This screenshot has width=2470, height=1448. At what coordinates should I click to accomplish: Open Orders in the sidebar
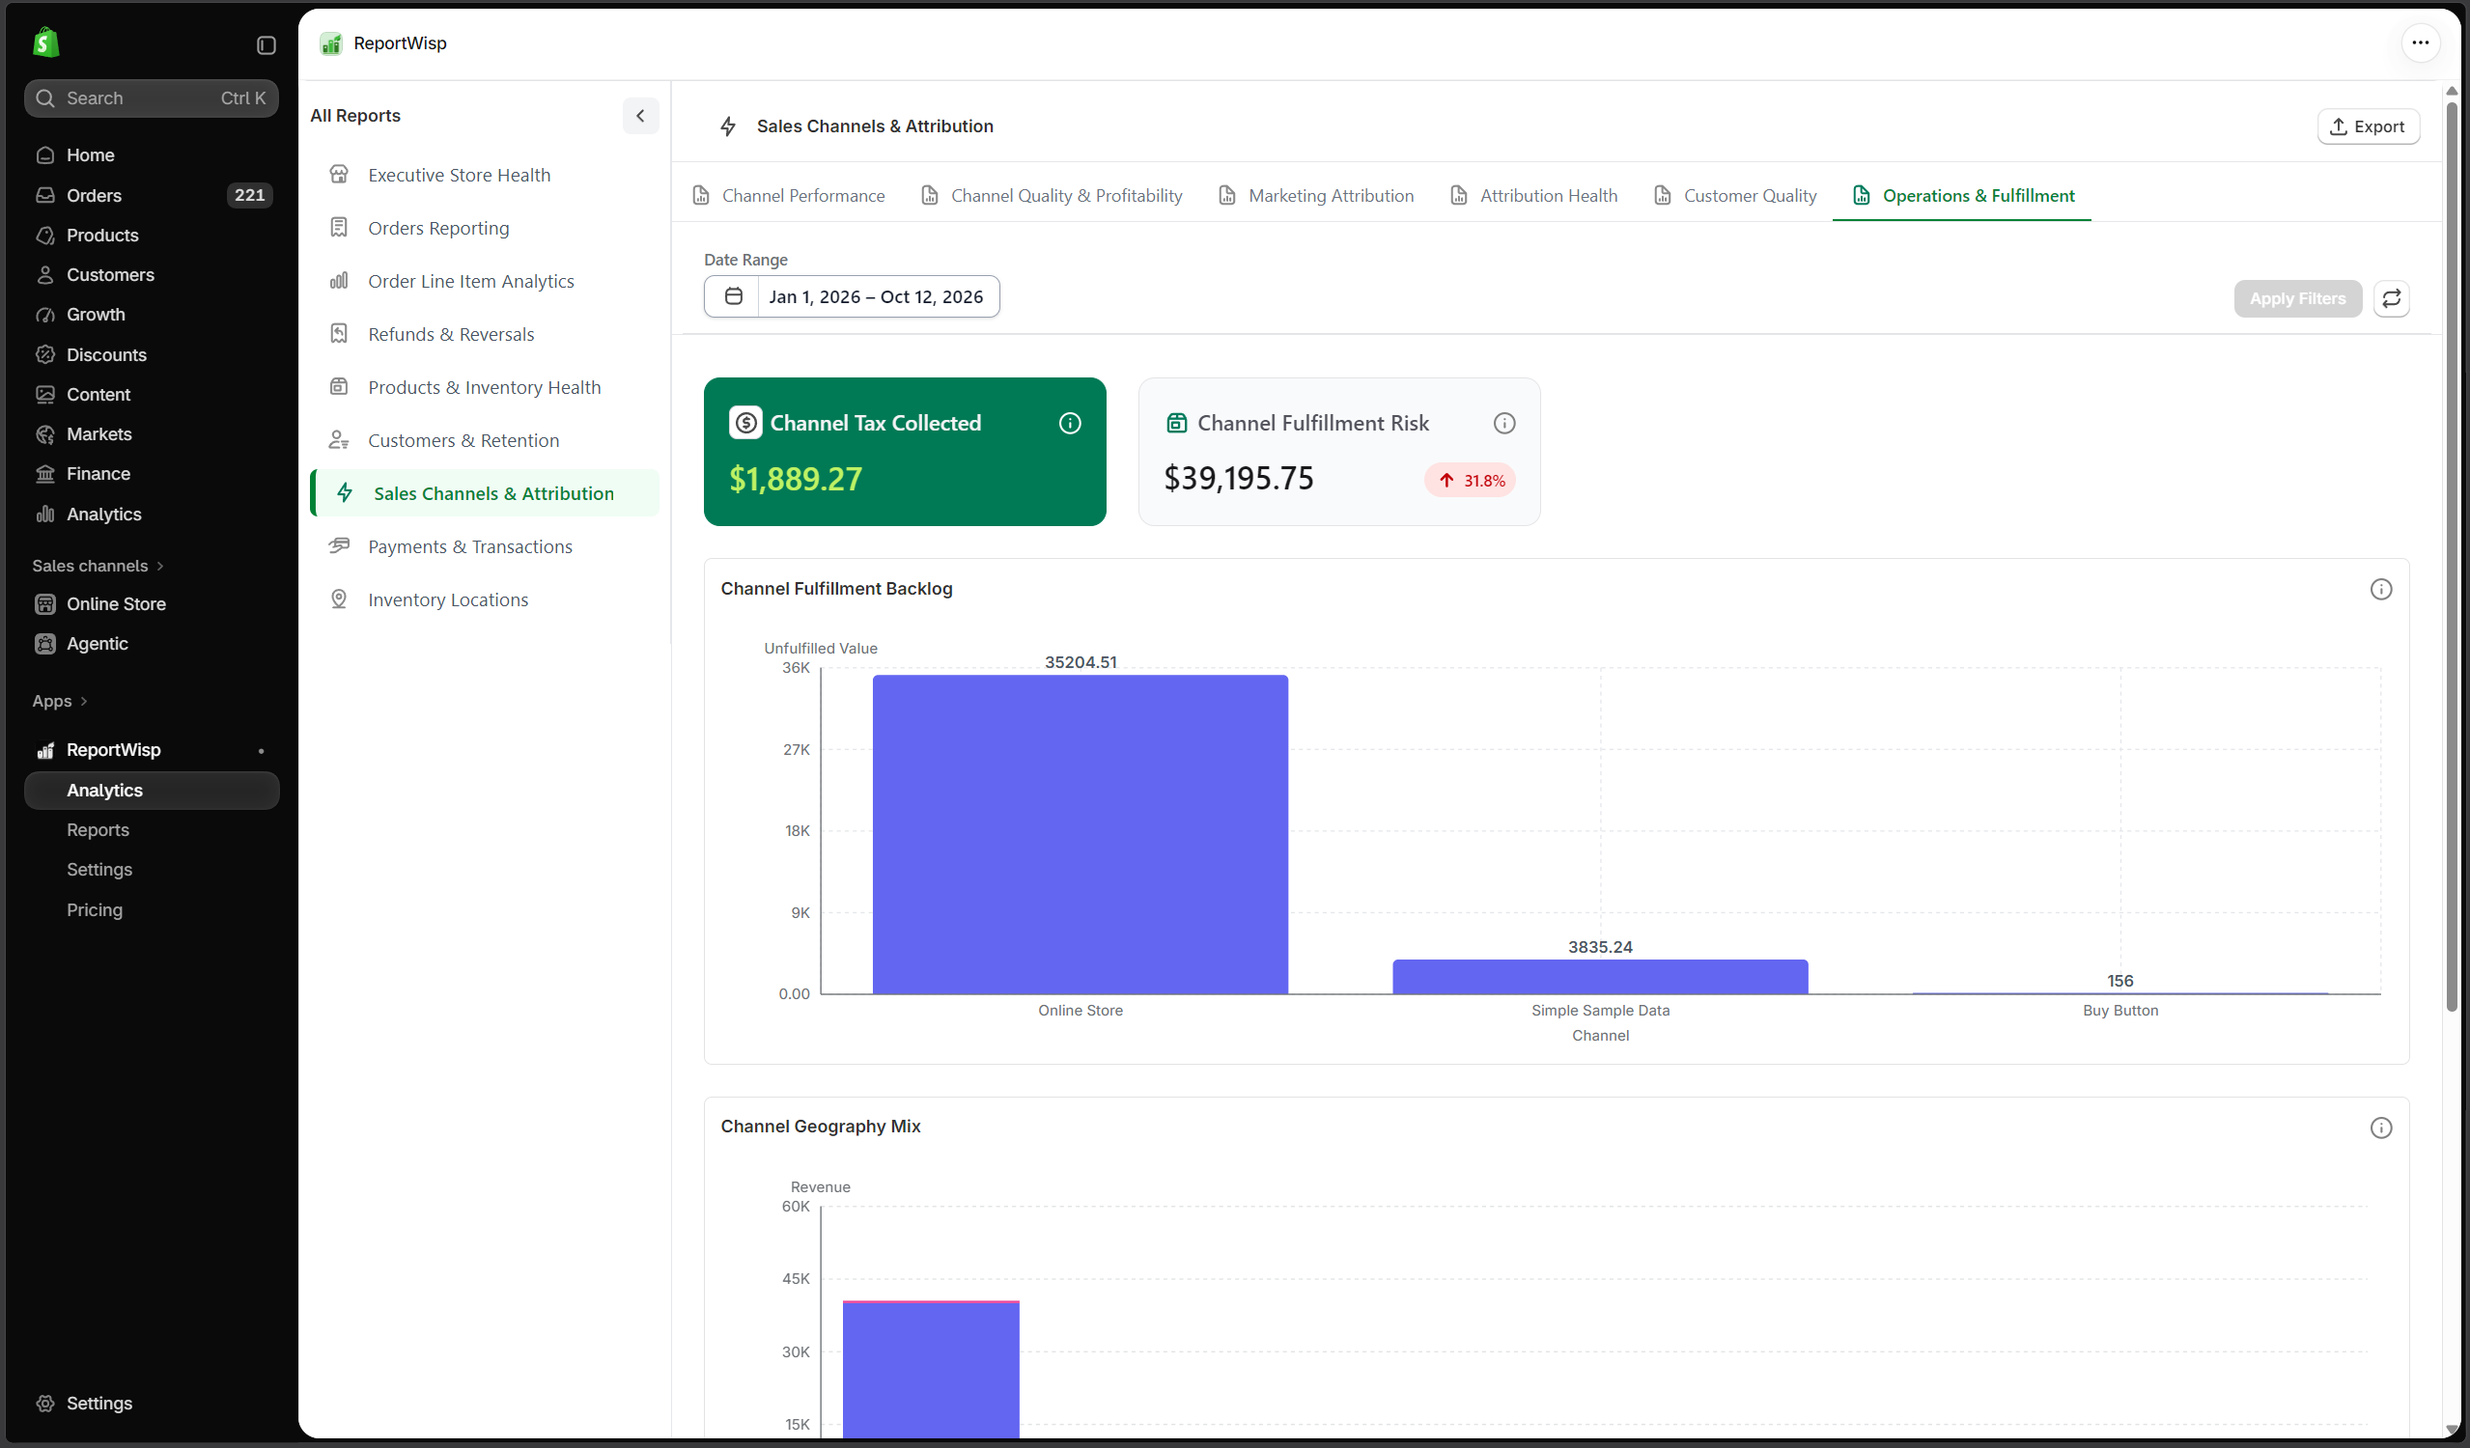click(152, 195)
